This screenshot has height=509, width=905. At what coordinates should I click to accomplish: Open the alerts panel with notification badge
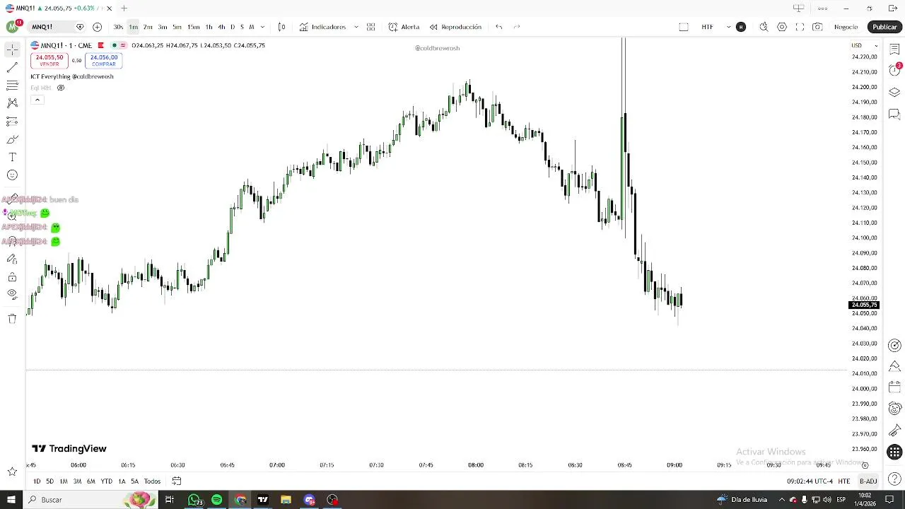[x=894, y=70]
